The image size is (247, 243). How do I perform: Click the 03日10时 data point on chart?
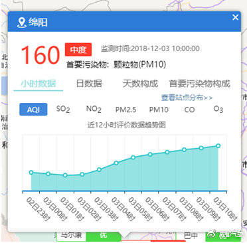click(218, 146)
